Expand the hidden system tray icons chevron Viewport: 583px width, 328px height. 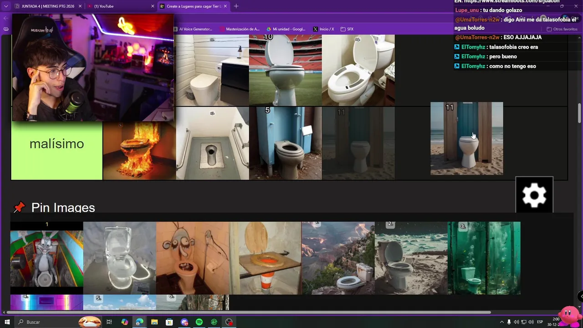tap(502, 322)
